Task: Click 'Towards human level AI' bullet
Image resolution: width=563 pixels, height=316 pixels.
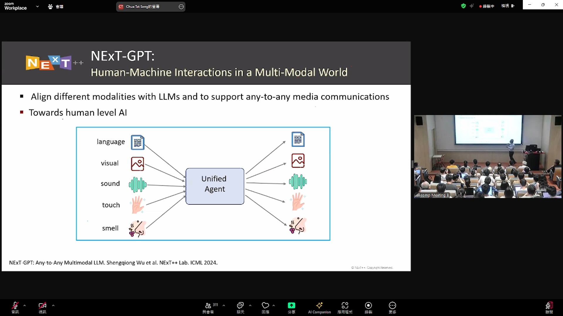Action: coord(78,113)
